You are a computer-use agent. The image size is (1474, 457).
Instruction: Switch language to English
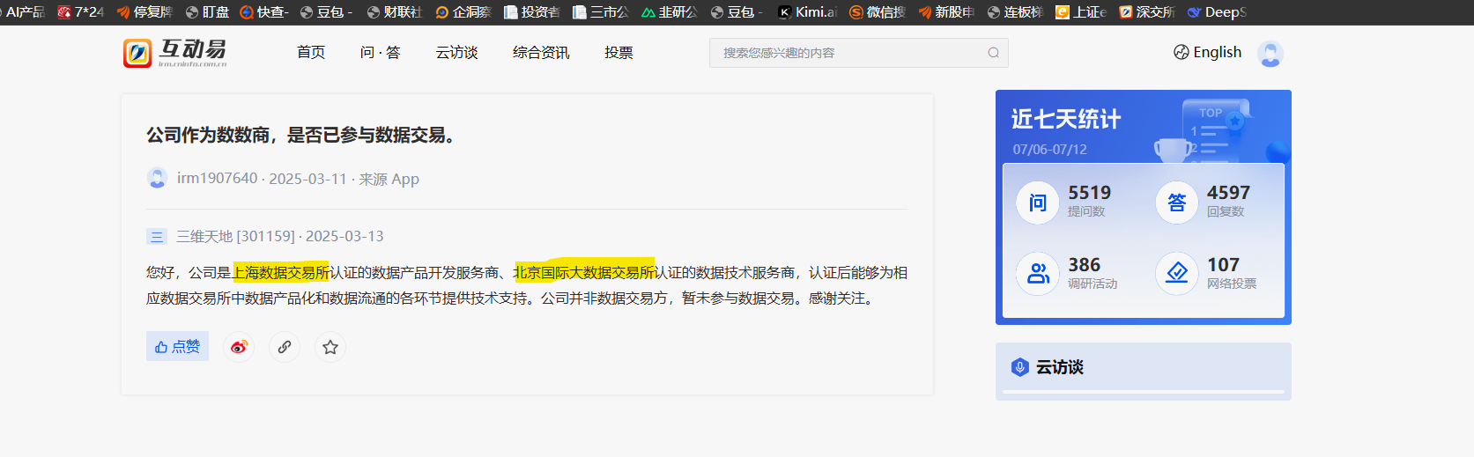(1208, 53)
